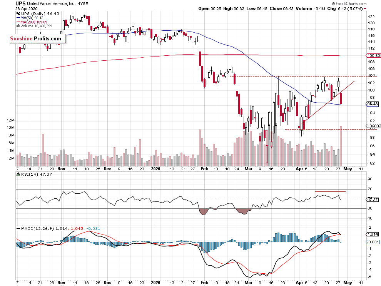Viewport: 381px width, 286px height.
Task: Click the Mar label on price chart date axis
Action: tap(248, 169)
